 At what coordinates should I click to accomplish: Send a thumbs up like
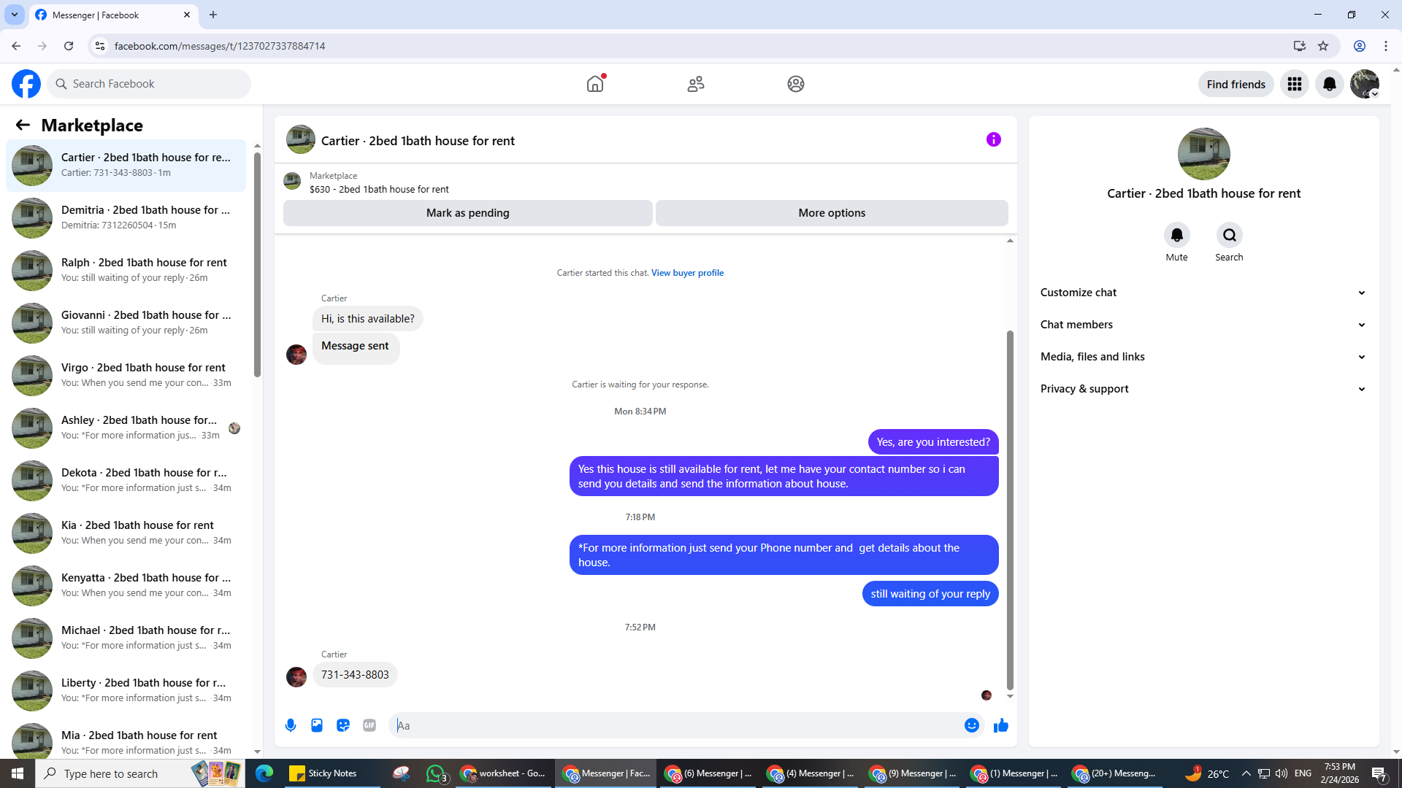coord(1000,725)
